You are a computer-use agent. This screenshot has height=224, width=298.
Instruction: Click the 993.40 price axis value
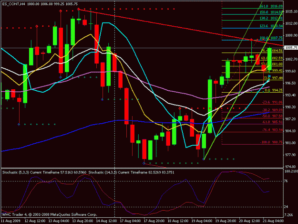(291, 95)
